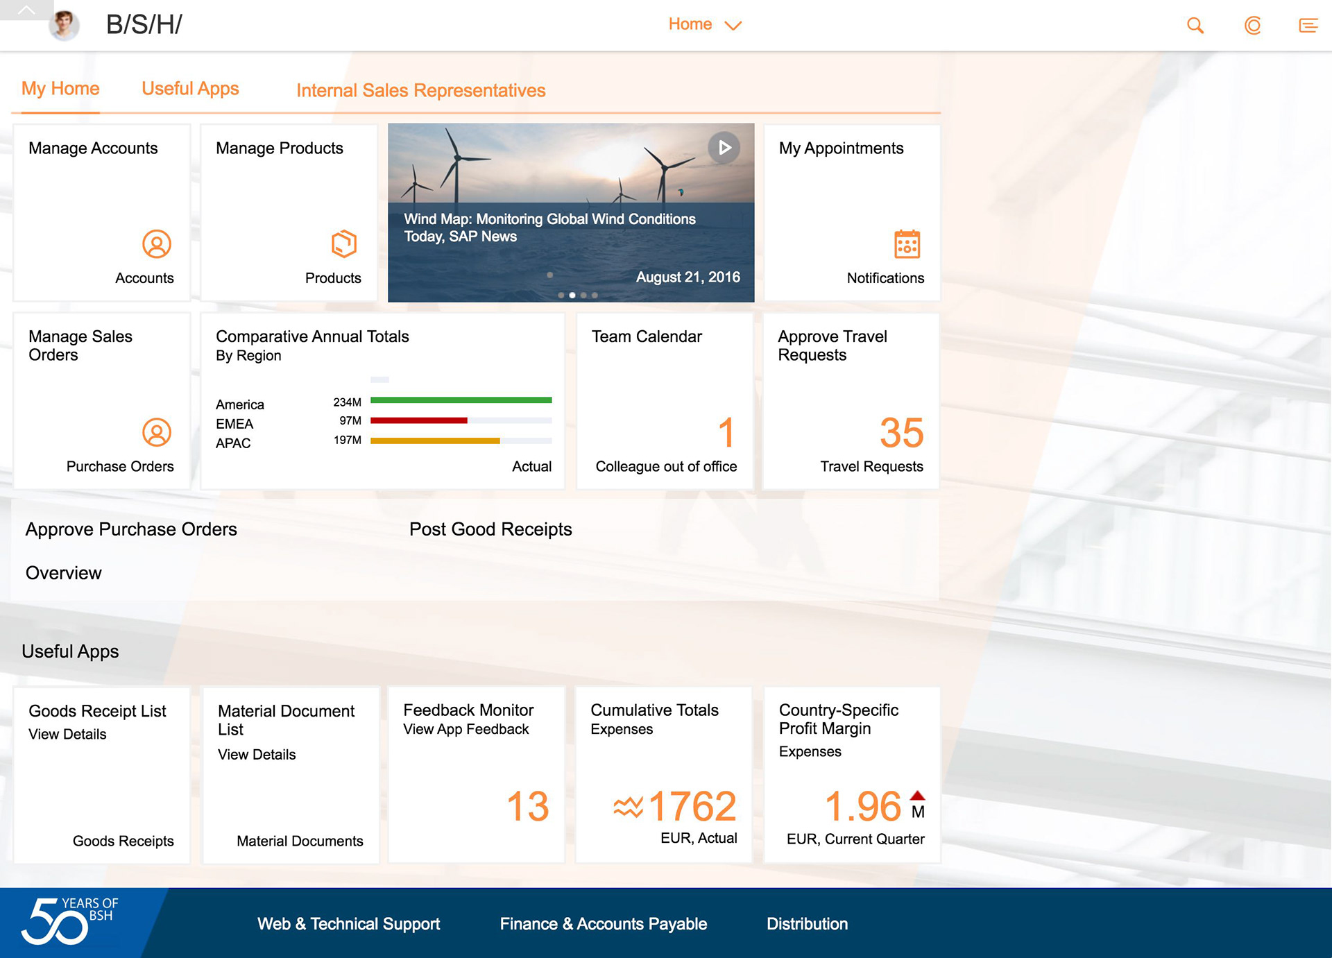
Task: Collapse the header with top-left arrow
Action: pyautogui.click(x=26, y=10)
